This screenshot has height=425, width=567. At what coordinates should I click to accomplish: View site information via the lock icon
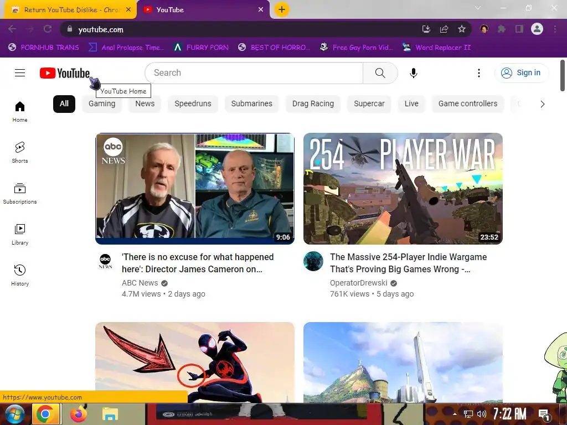coord(69,29)
